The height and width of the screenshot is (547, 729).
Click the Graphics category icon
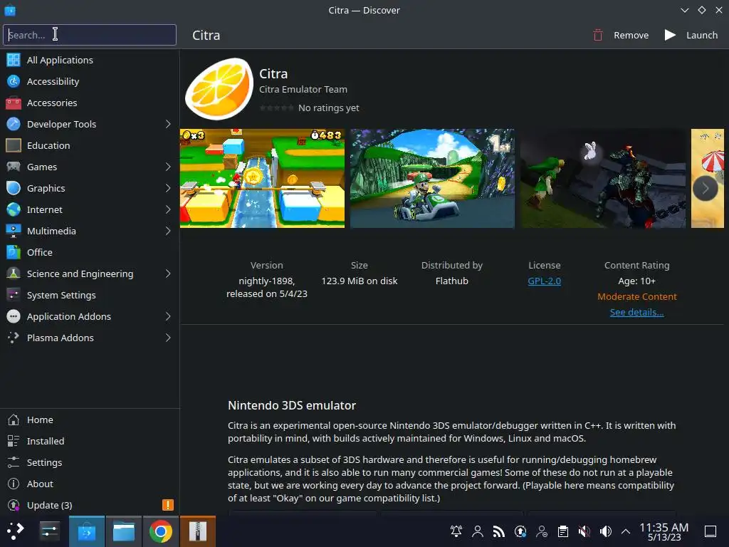(14, 188)
